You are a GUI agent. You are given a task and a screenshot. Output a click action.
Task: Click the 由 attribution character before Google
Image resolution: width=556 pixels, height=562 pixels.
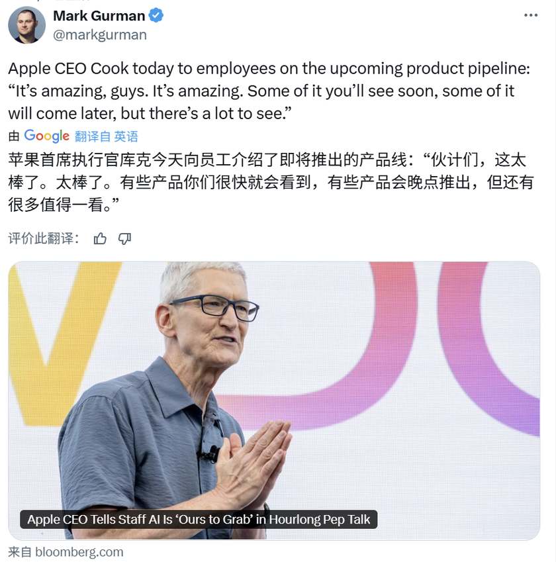pos(14,136)
